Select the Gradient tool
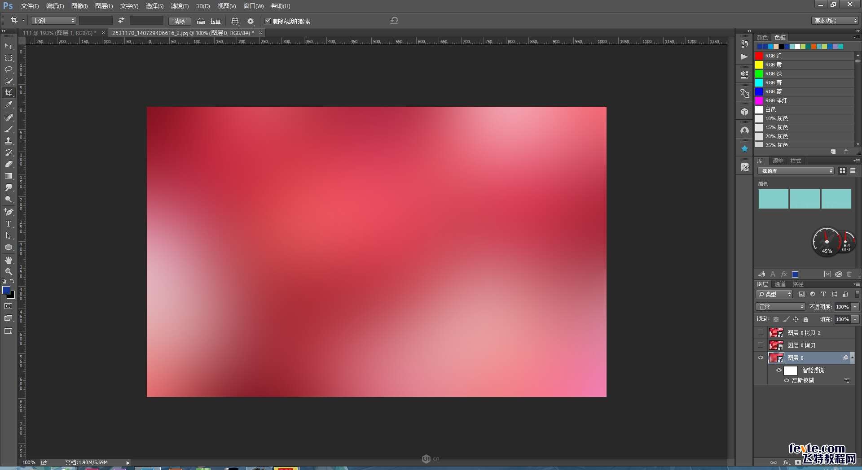This screenshot has height=470, width=862. [9, 176]
